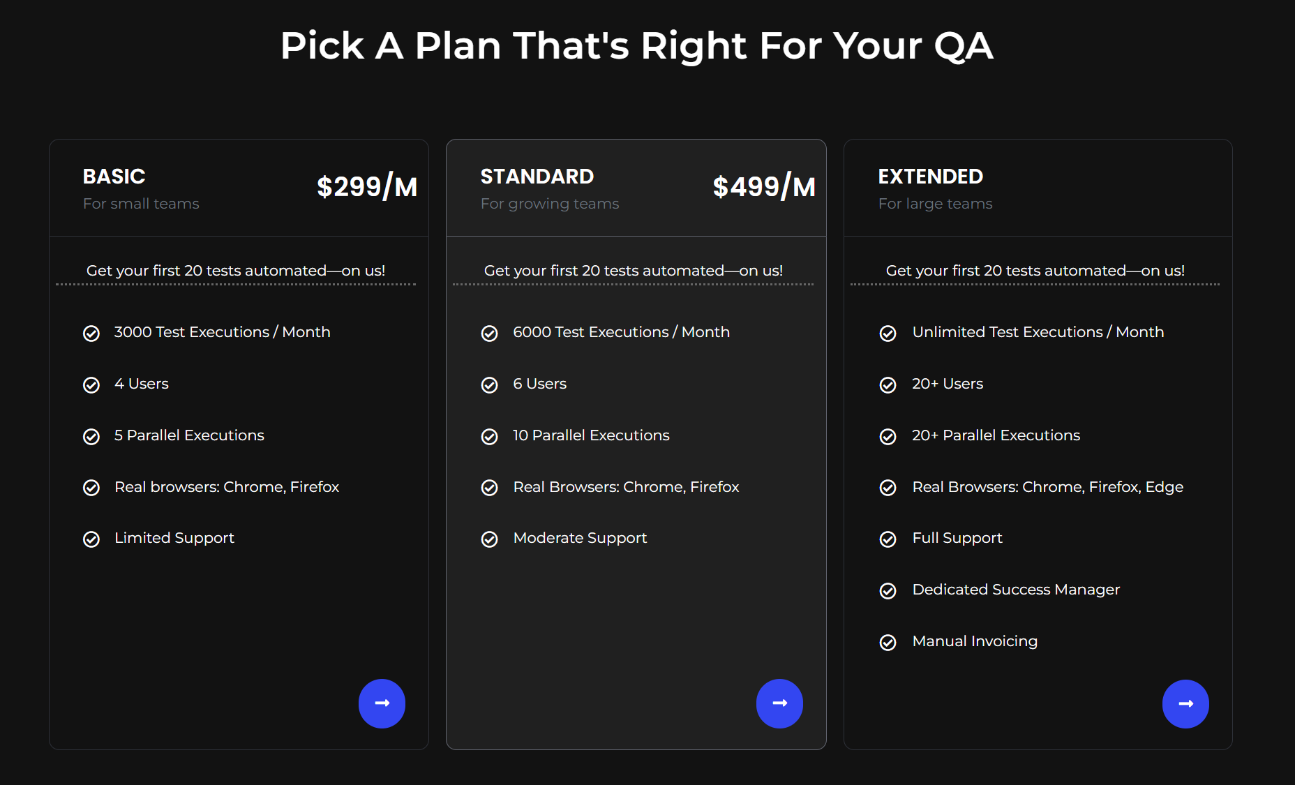Click checkmark icon beside 20+ Users
Viewport: 1295px width, 785px height.
pyautogui.click(x=888, y=385)
